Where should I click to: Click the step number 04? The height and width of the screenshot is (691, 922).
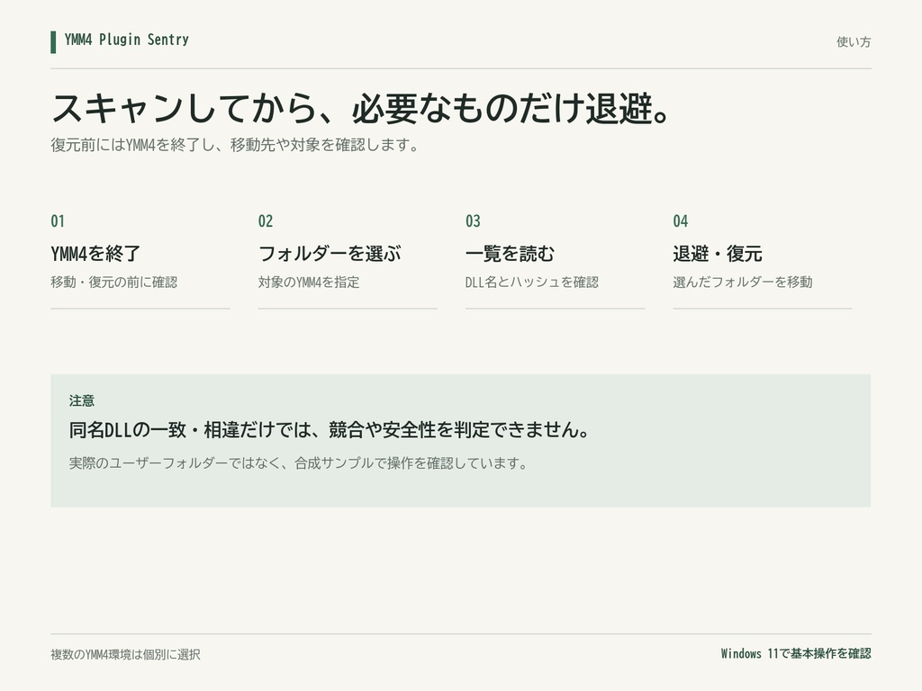click(x=681, y=221)
